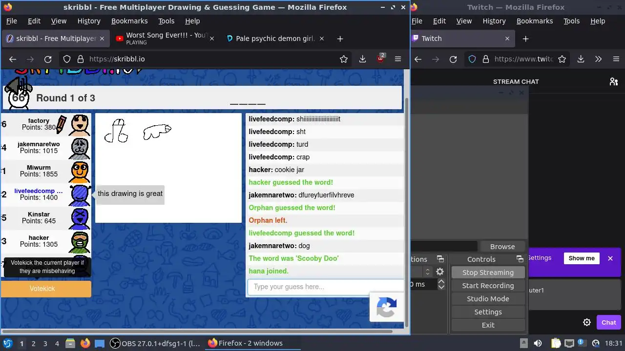Open Firefox launcher in taskbar
The image size is (625, 351).
pyautogui.click(x=85, y=343)
